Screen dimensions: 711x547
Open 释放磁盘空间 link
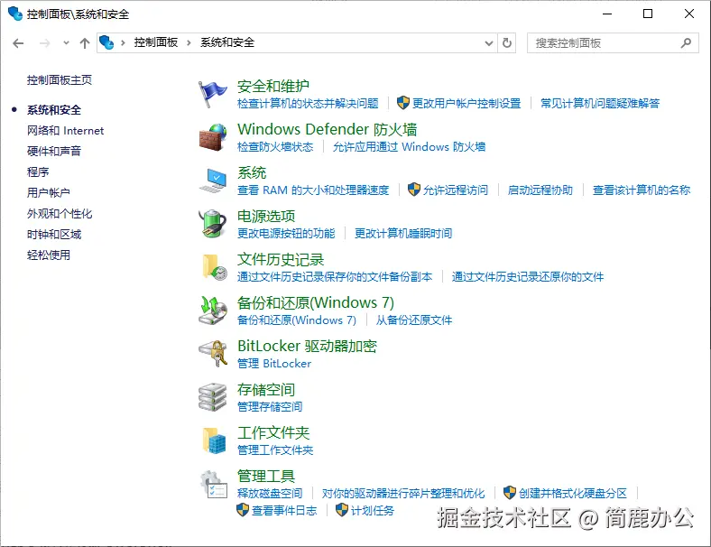coord(270,493)
